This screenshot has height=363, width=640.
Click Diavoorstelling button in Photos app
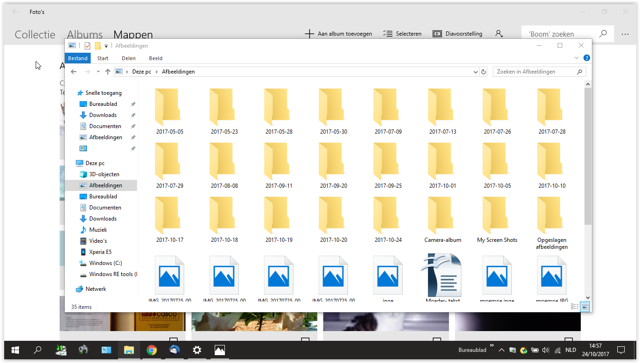(457, 34)
